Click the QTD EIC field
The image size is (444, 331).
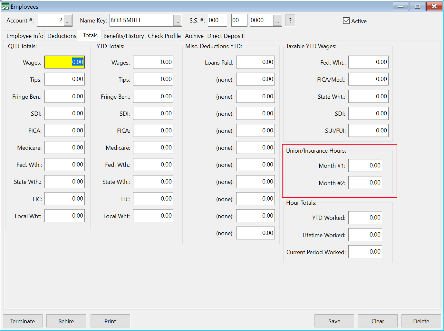[x=64, y=199]
